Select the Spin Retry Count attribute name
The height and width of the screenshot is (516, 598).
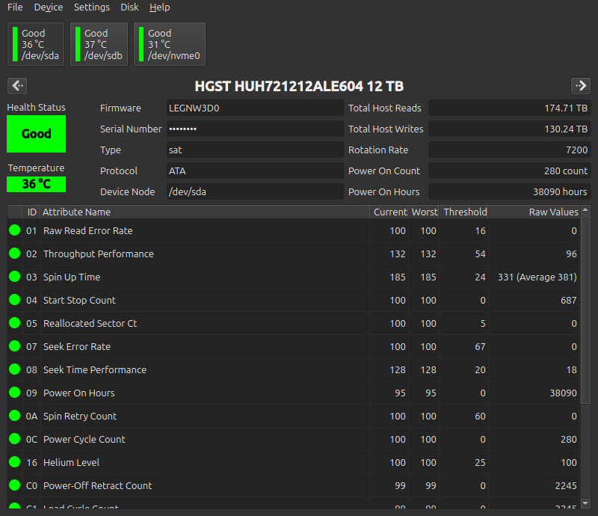pyautogui.click(x=80, y=416)
